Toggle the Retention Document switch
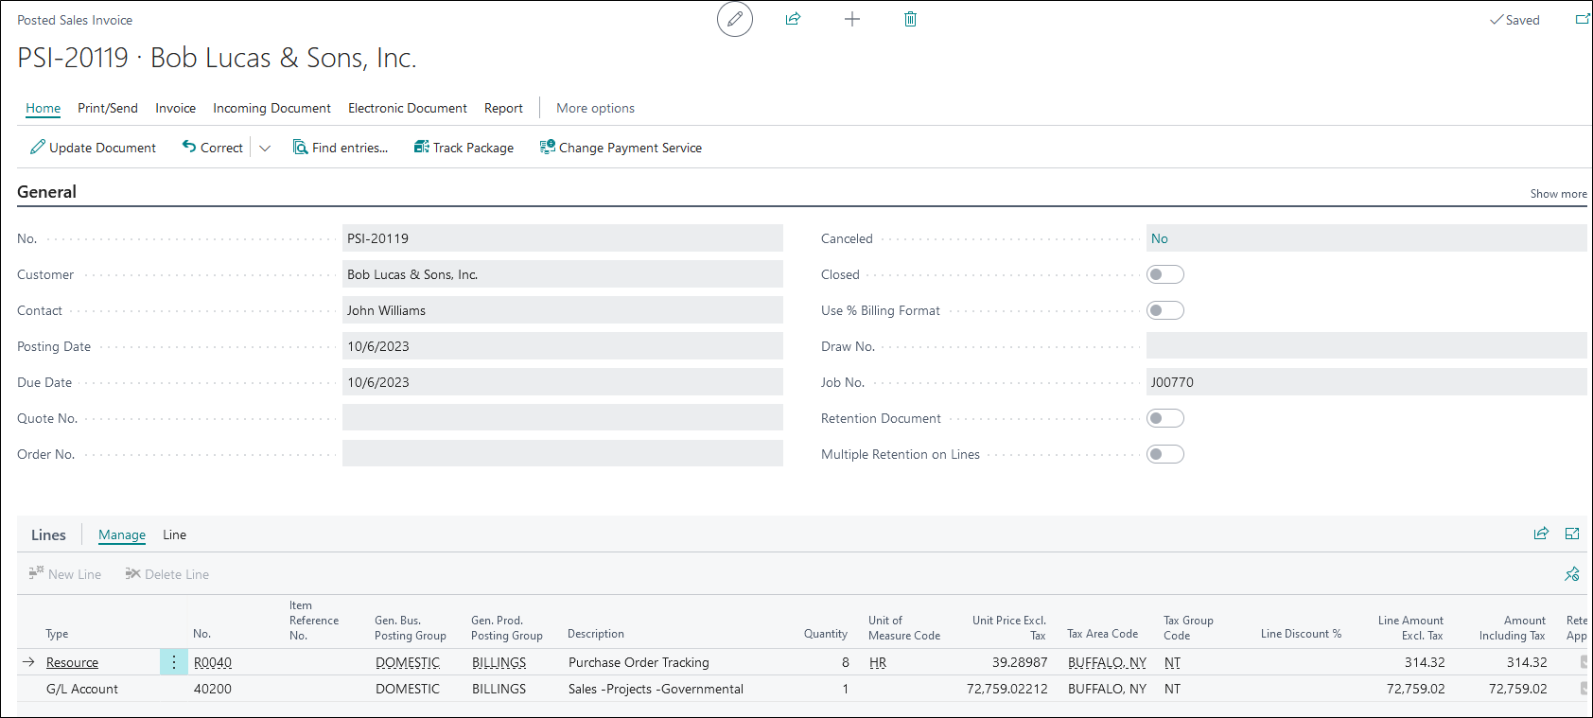This screenshot has width=1593, height=718. coord(1164,418)
